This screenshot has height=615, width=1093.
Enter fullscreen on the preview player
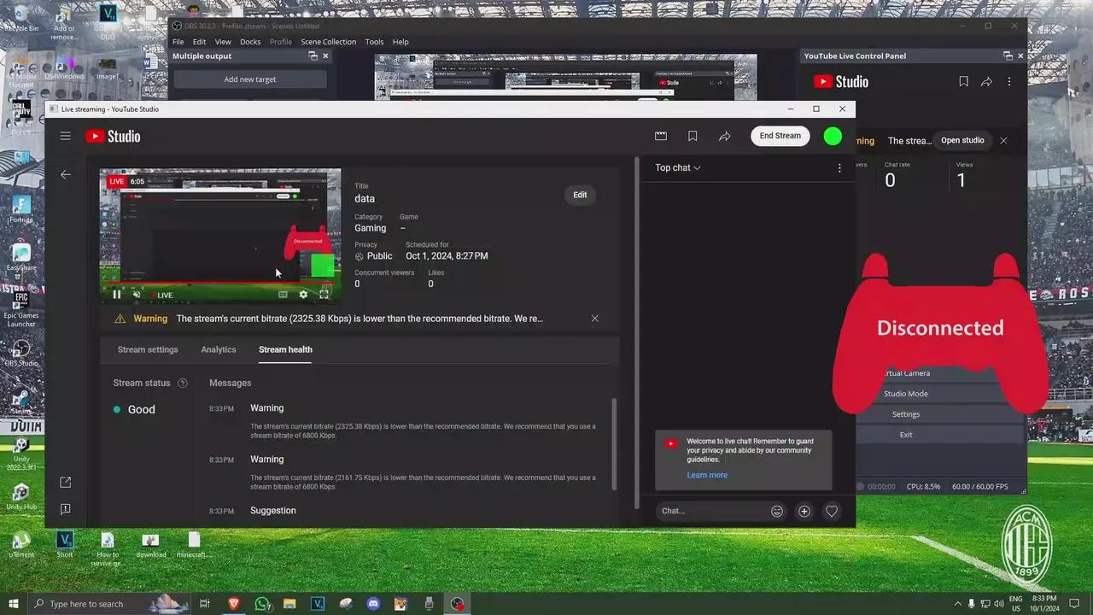click(324, 295)
